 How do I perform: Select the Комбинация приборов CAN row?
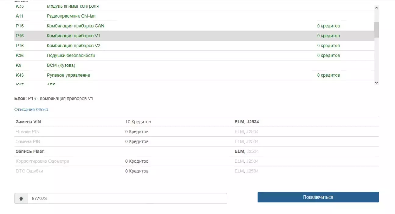coord(194,26)
